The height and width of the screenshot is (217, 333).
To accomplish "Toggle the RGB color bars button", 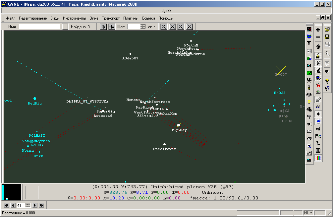I will 318,158.
